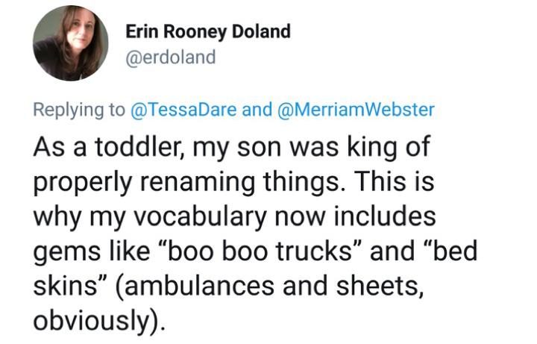Open the @TessaDare mention link
Image resolution: width=537 pixels, height=344 pixels.
point(184,110)
